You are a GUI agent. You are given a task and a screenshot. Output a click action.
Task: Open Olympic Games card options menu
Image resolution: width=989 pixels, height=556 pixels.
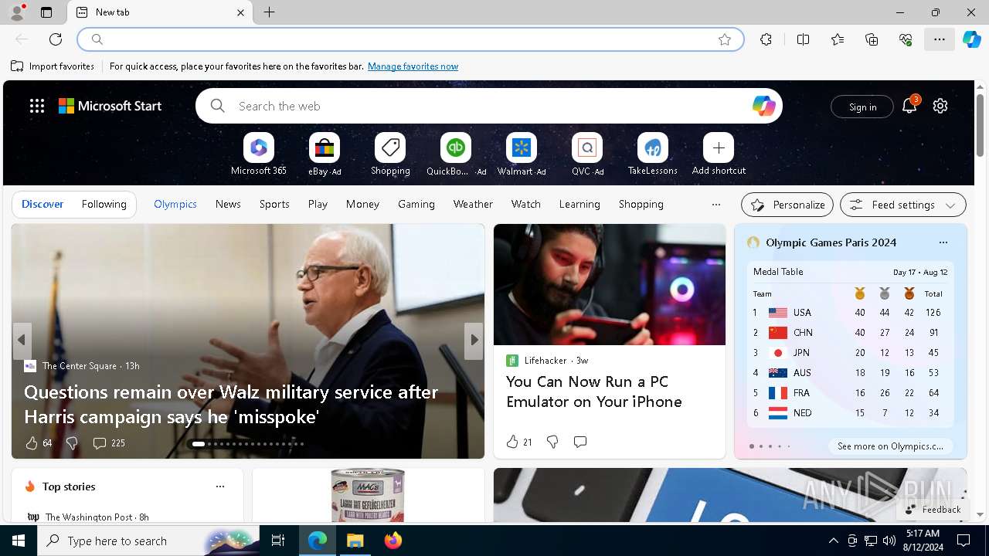pyautogui.click(x=943, y=242)
